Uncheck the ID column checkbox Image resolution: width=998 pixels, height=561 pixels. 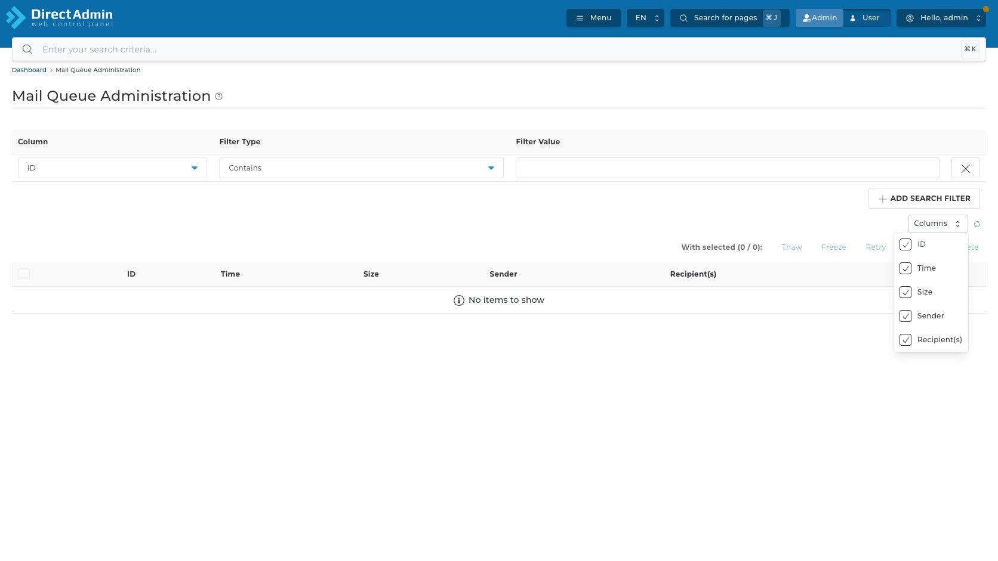(x=905, y=244)
